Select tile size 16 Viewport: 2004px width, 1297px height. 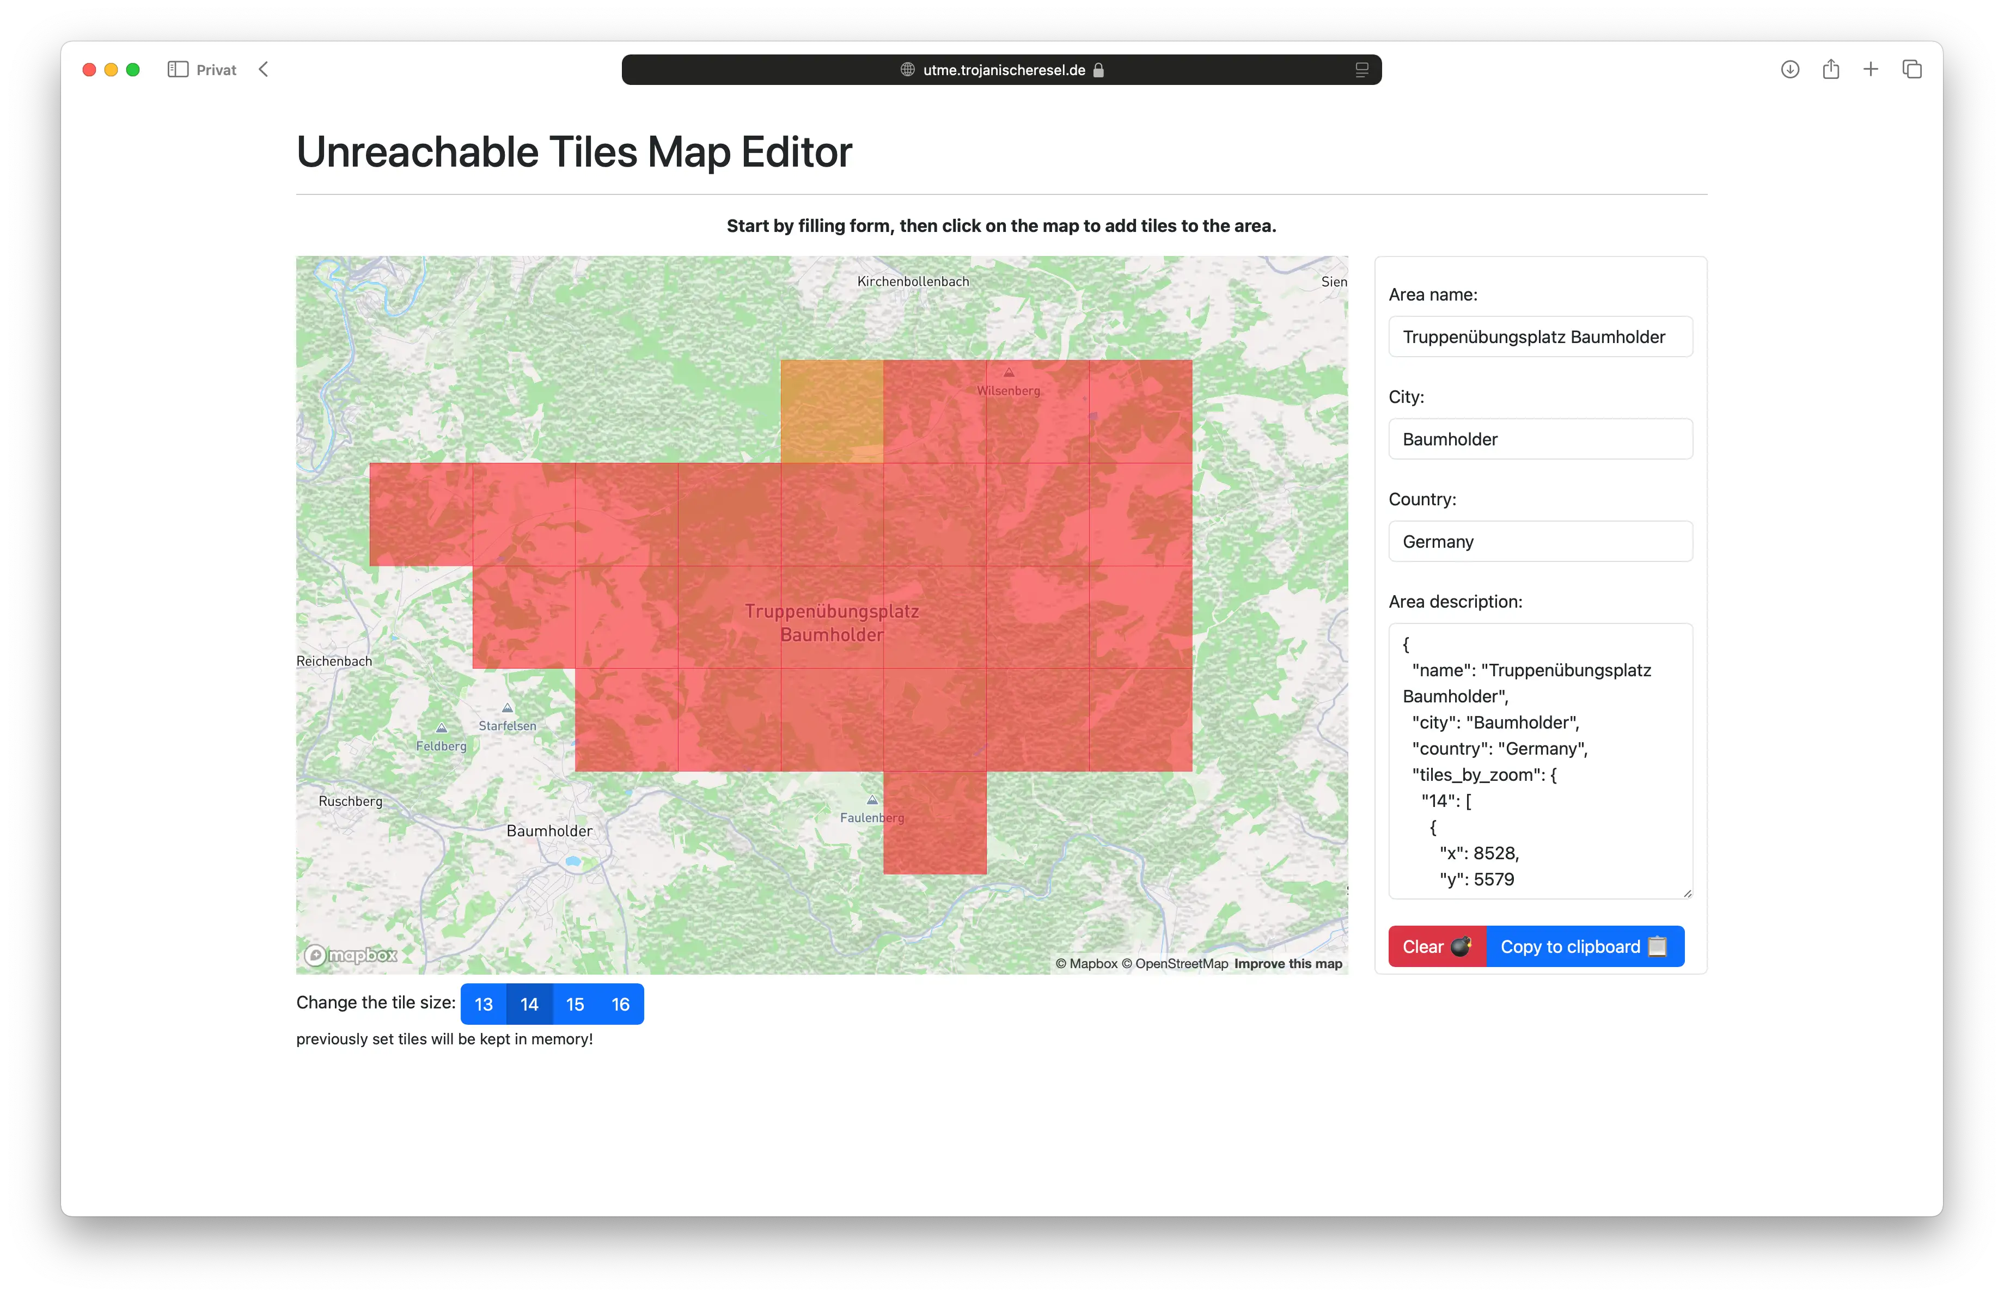pyautogui.click(x=621, y=1004)
